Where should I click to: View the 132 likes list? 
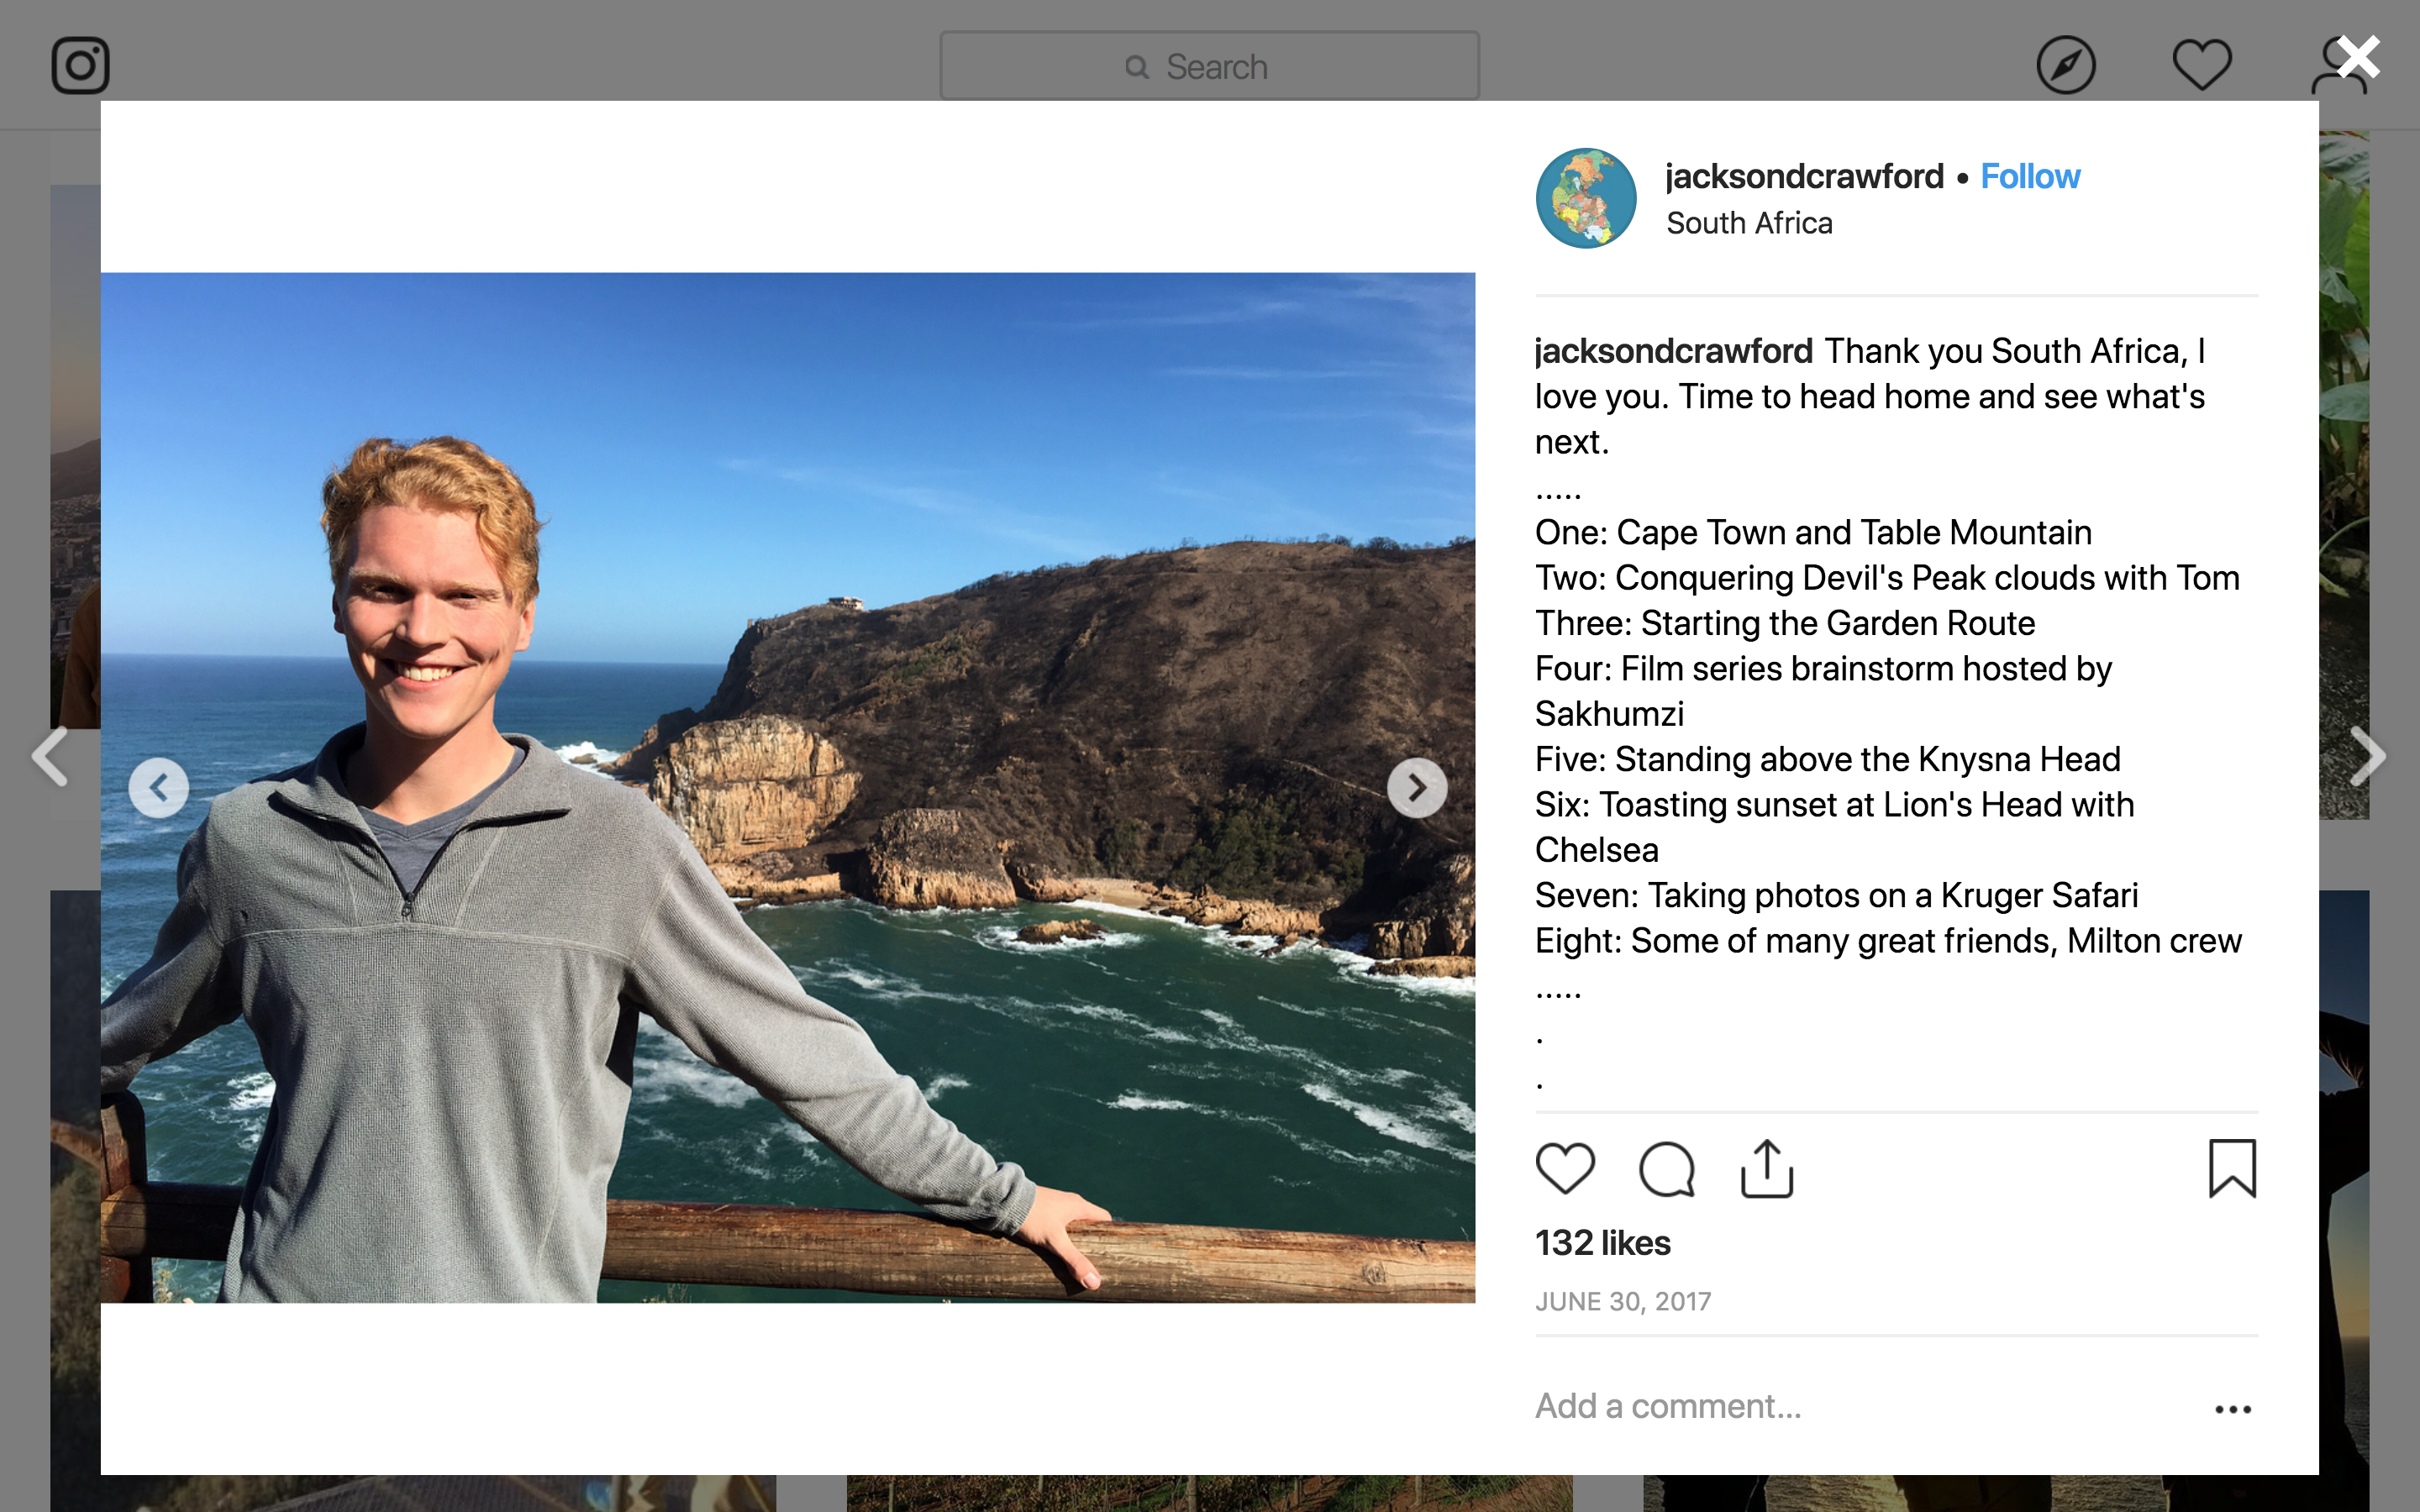pos(1602,1243)
